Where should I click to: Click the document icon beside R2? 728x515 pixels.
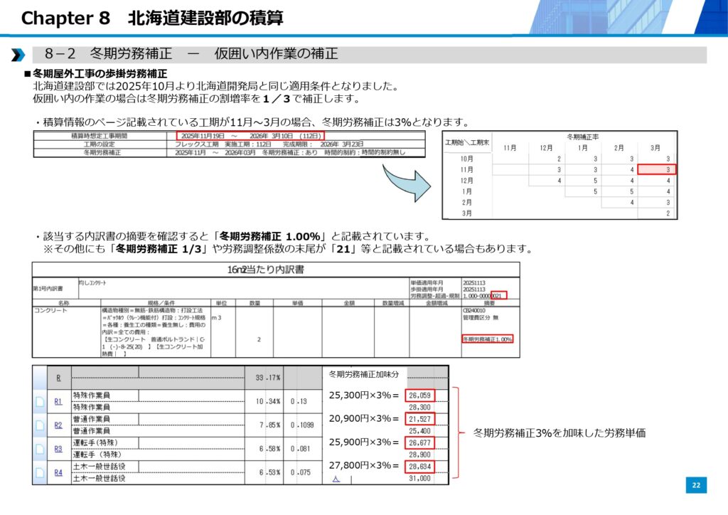pyautogui.click(x=41, y=425)
